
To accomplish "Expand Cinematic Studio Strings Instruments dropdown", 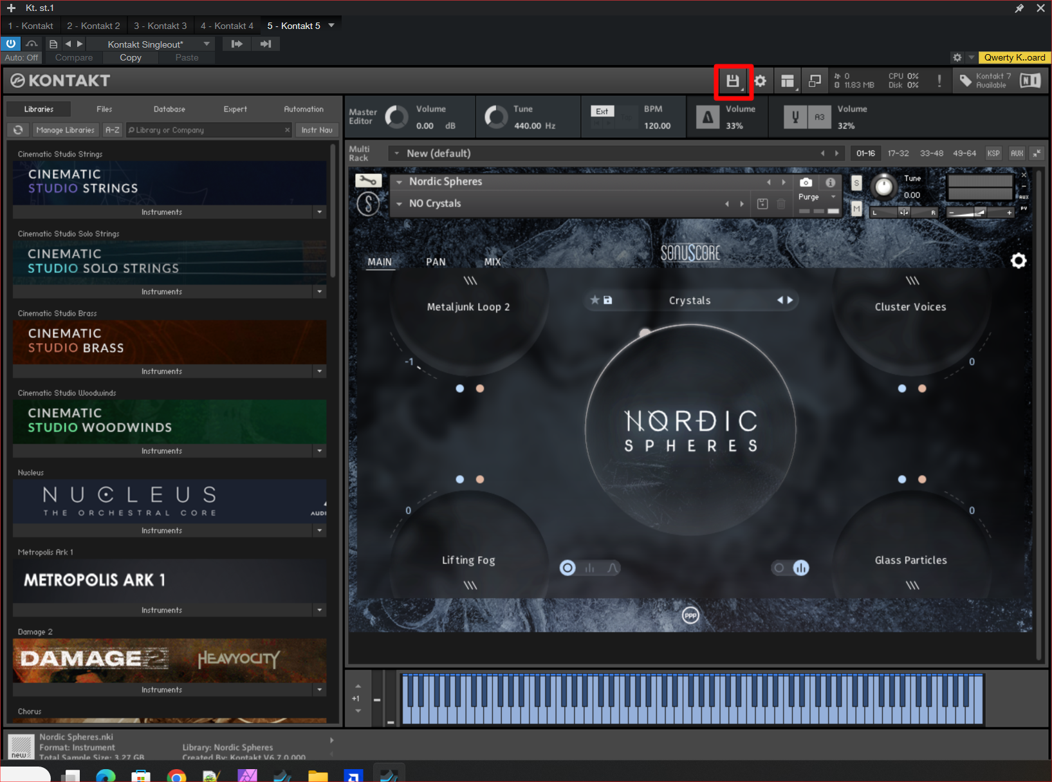I will (x=320, y=212).
